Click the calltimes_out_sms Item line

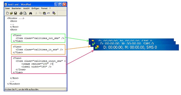40,38
